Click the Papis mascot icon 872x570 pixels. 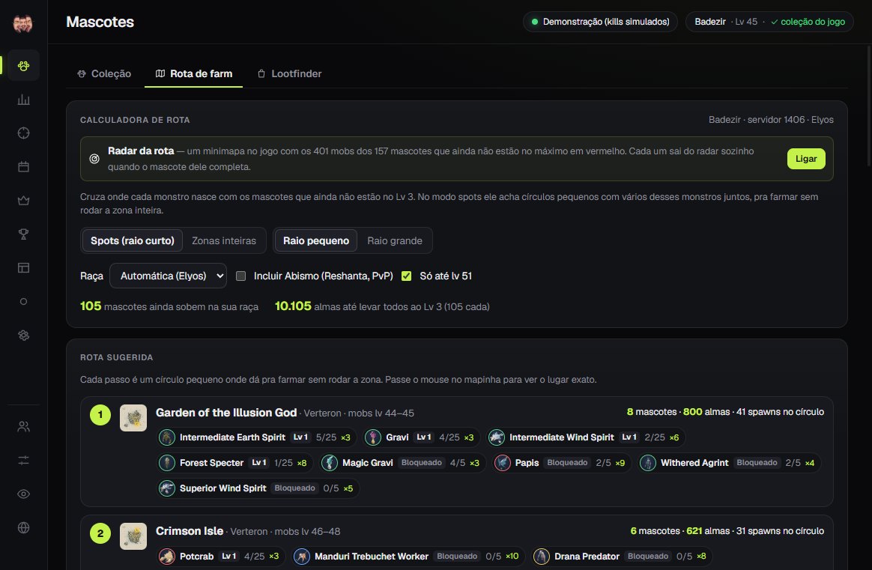coord(502,463)
